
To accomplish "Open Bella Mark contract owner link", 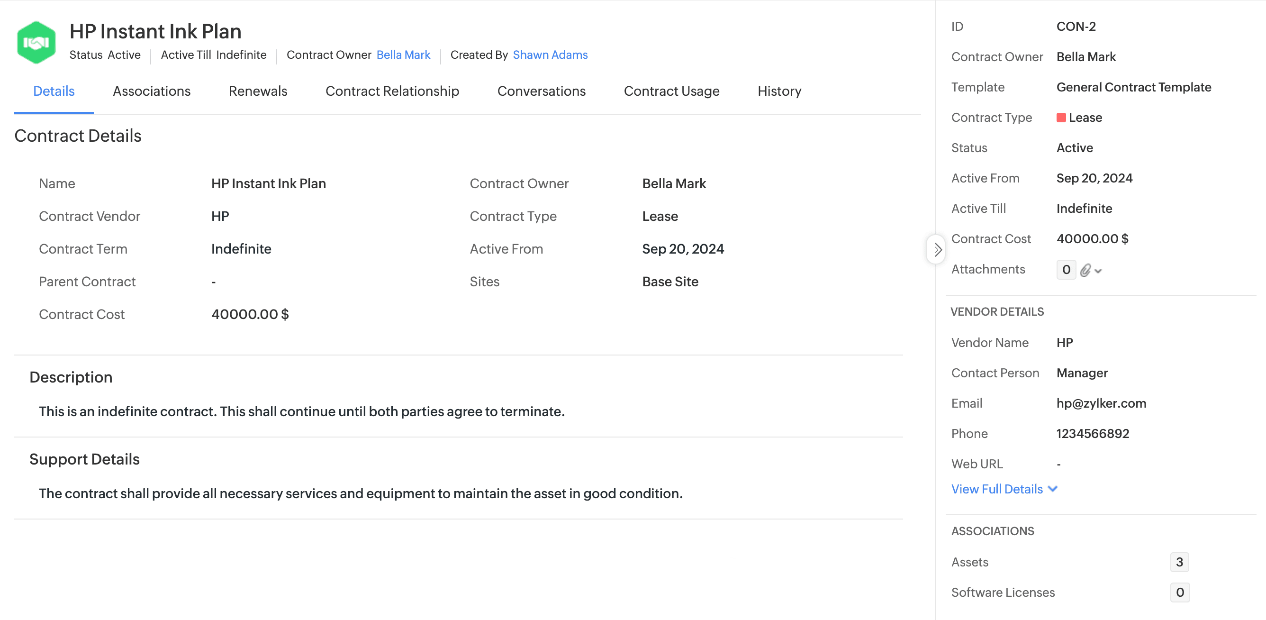I will pyautogui.click(x=403, y=55).
